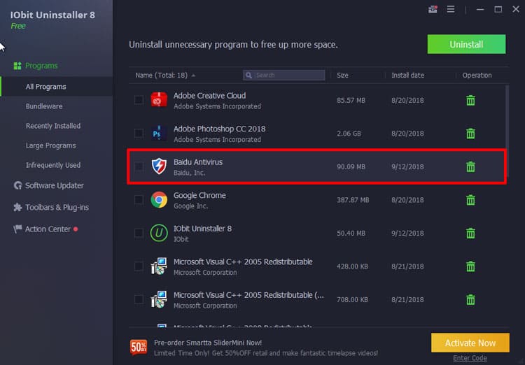This screenshot has width=525, height=365.
Task: Click the Adobe Creative Cloud app icon
Action: click(x=159, y=100)
